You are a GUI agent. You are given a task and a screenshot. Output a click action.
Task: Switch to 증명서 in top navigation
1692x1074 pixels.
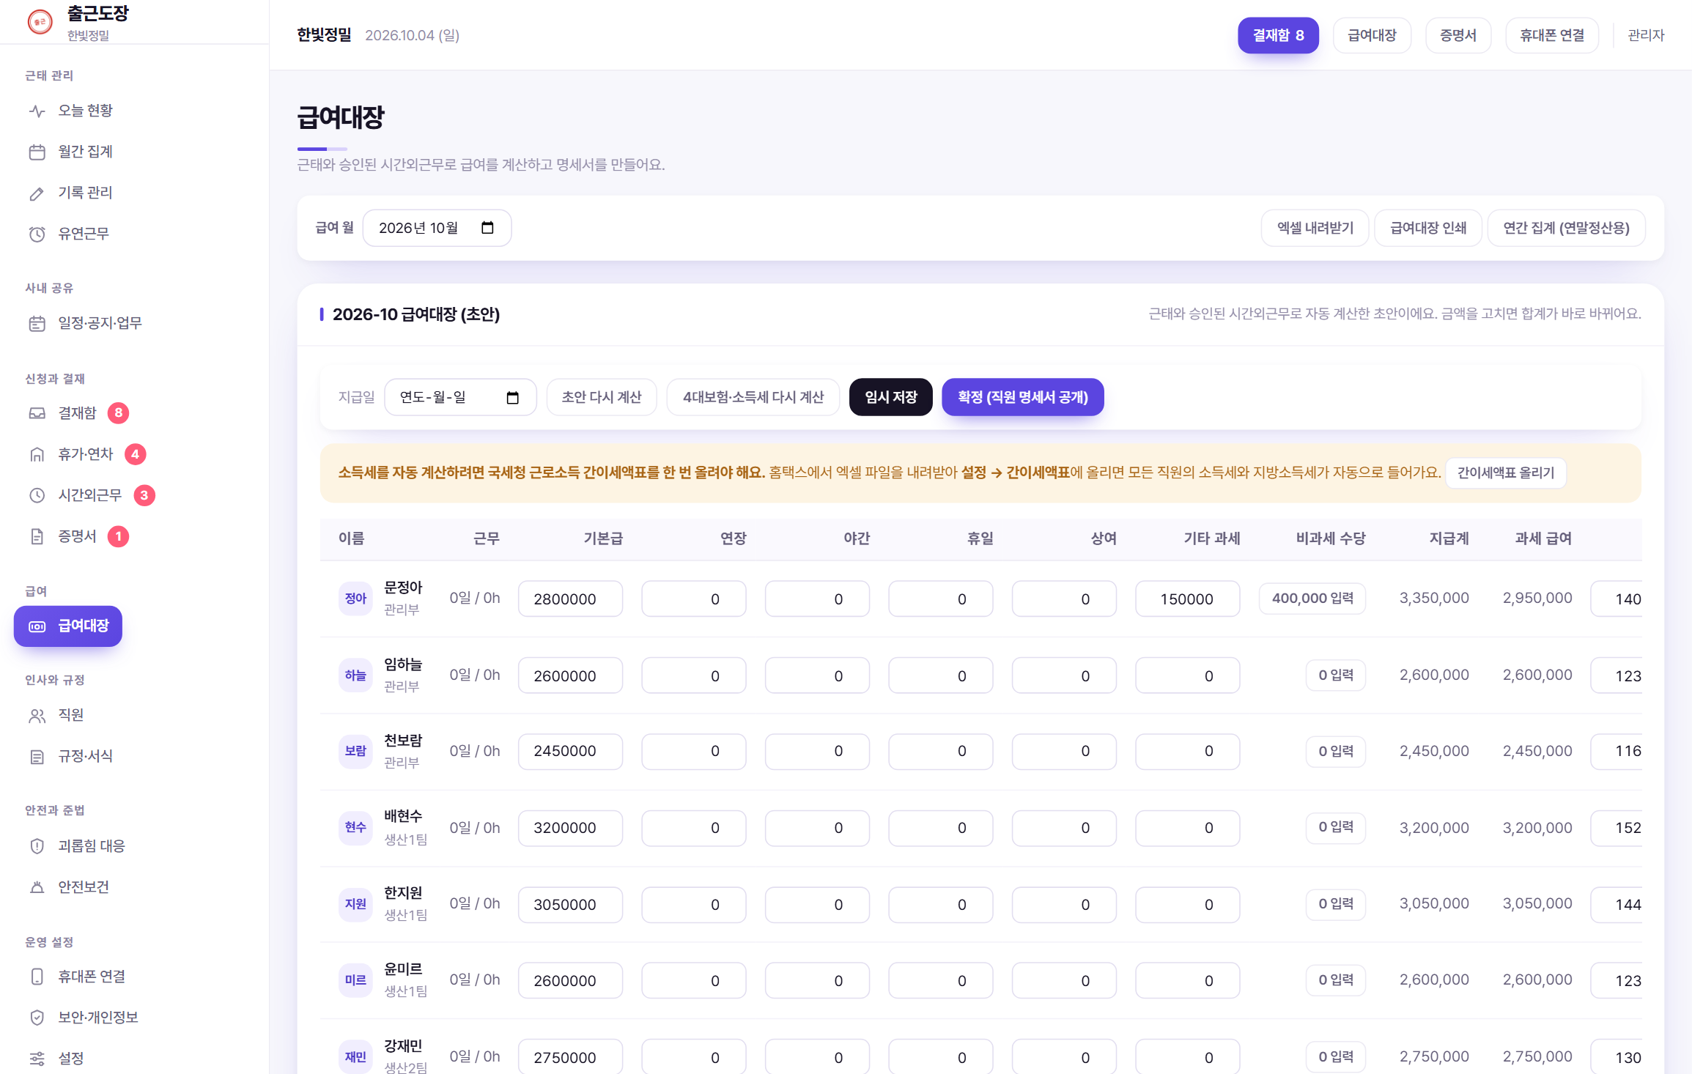click(x=1458, y=35)
